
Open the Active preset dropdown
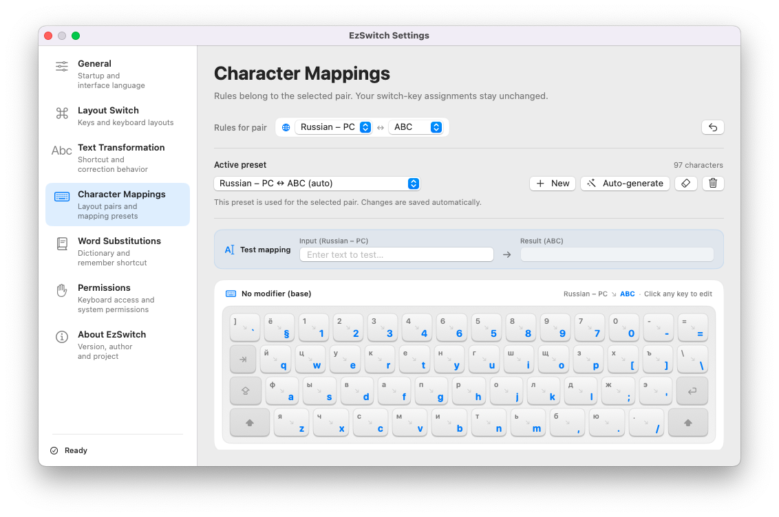tap(317, 183)
